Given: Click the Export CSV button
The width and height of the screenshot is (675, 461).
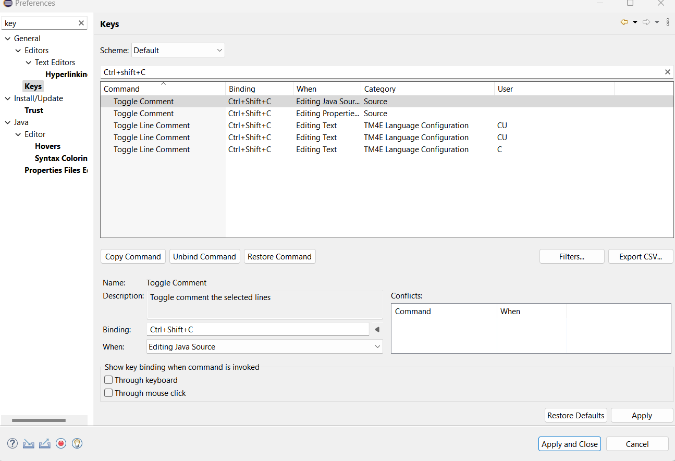Looking at the screenshot, I should (640, 257).
